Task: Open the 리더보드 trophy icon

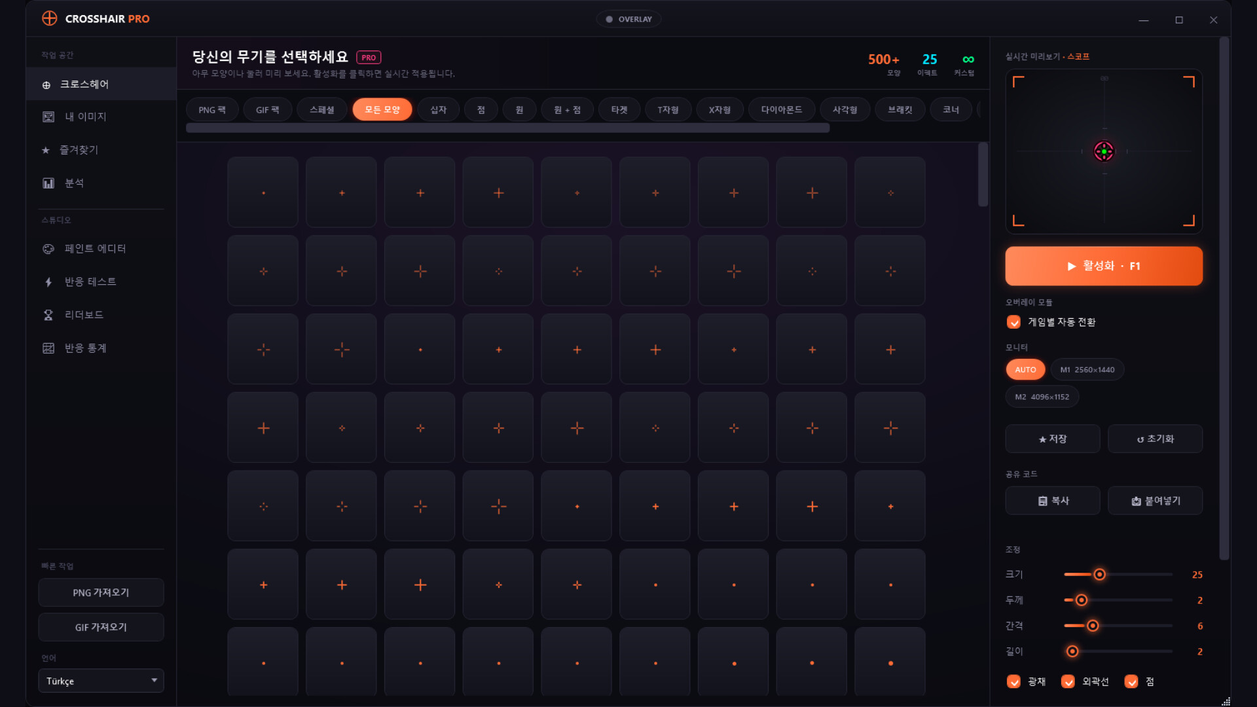Action: pos(48,315)
